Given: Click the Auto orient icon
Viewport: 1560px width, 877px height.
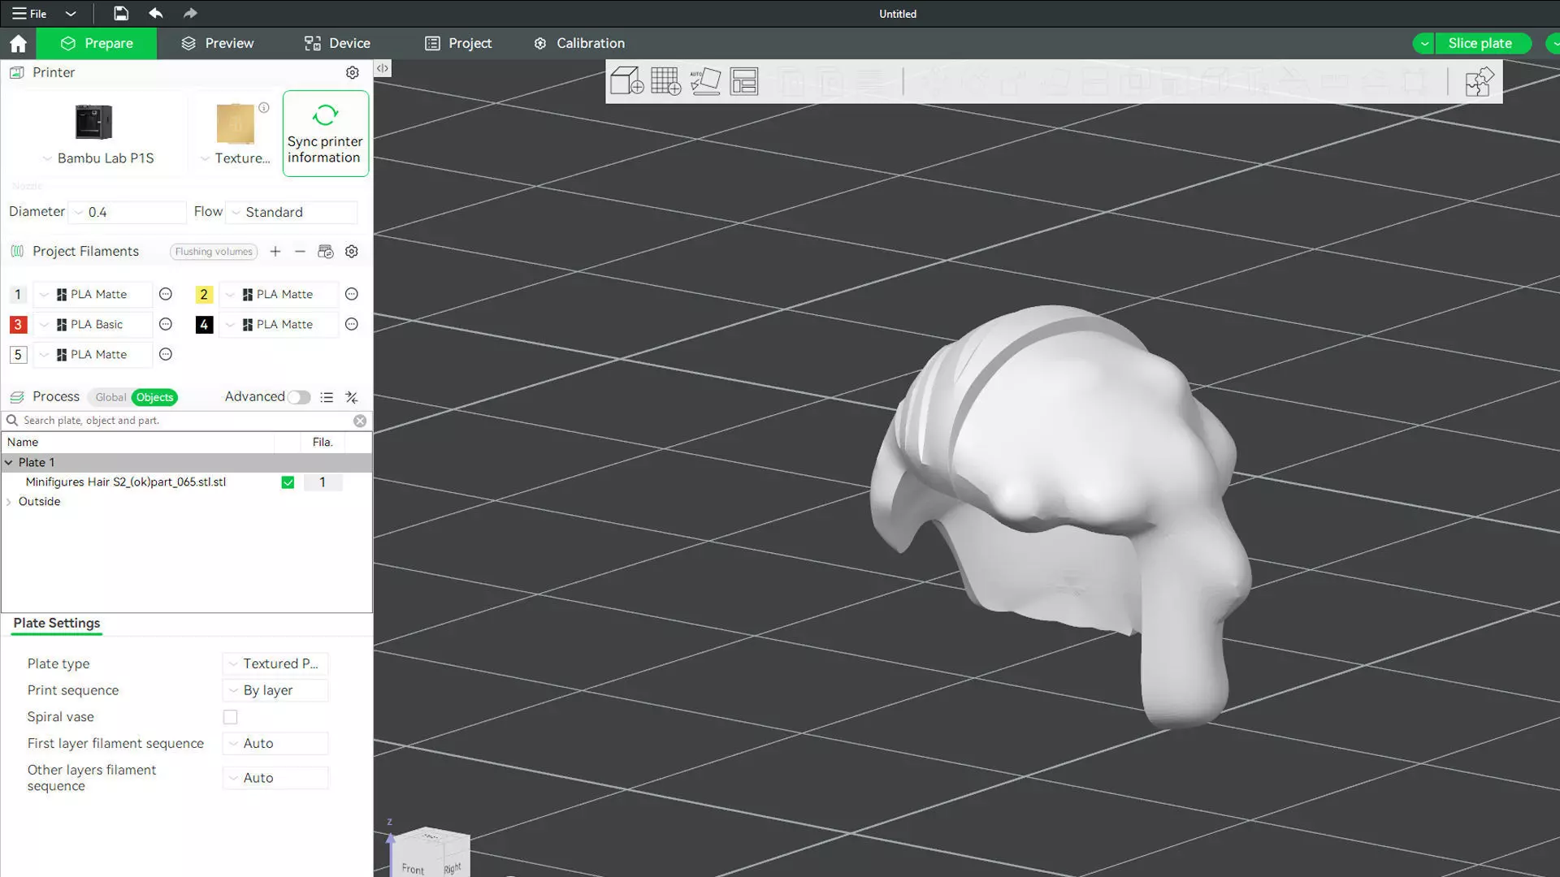Looking at the screenshot, I should point(704,81).
